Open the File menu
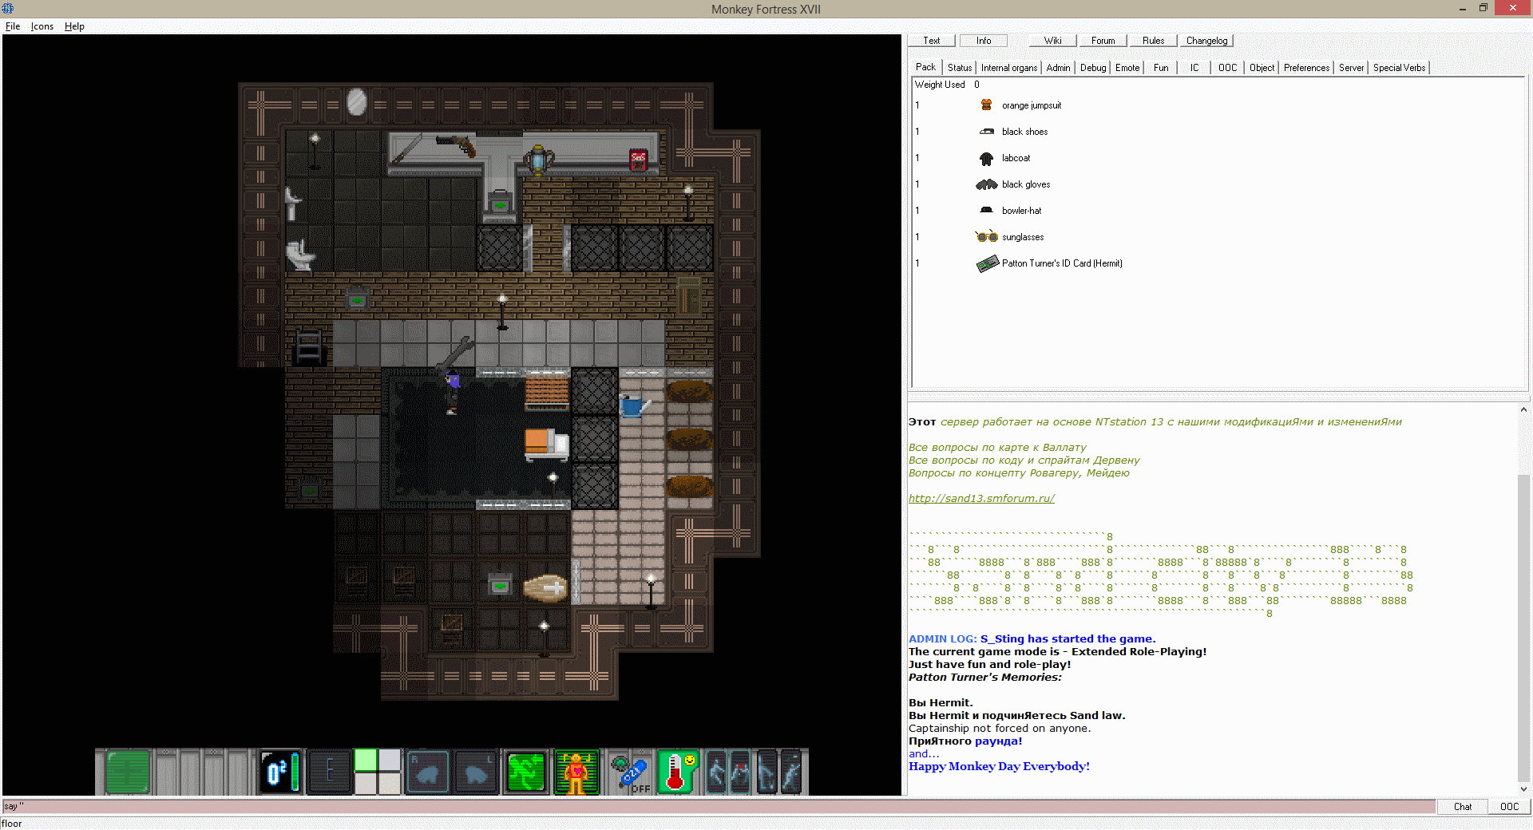1533x830 pixels. click(x=13, y=26)
